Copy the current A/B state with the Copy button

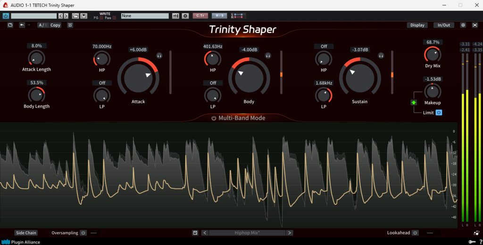[56, 25]
